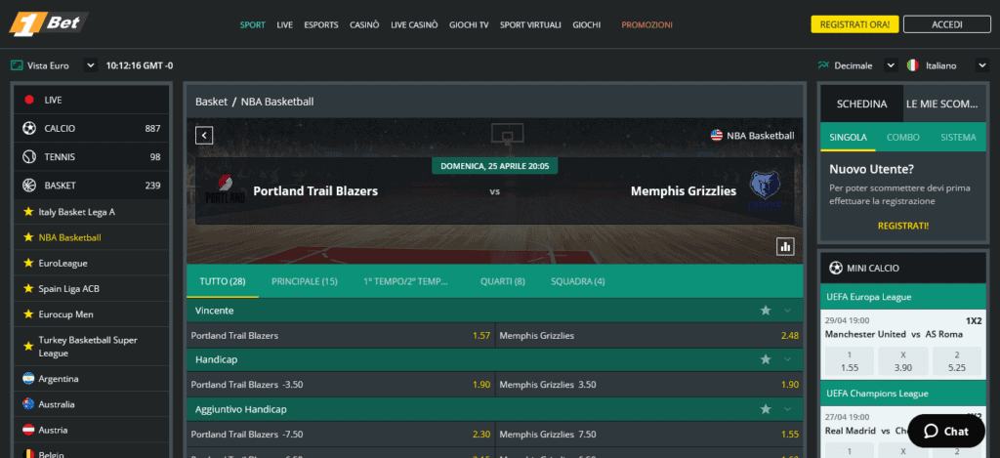Click the Portland Trail Blazers logo

[x=225, y=189]
